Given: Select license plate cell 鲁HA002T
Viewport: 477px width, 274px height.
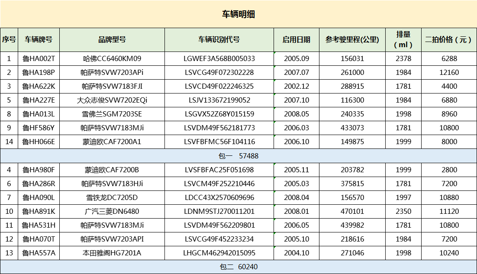Looking at the screenshot, I should point(39,58).
